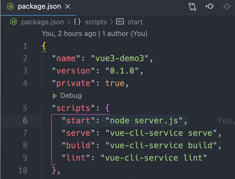Click line number 1 in the gutter
This screenshot has width=235, height=179.
(x=25, y=46)
